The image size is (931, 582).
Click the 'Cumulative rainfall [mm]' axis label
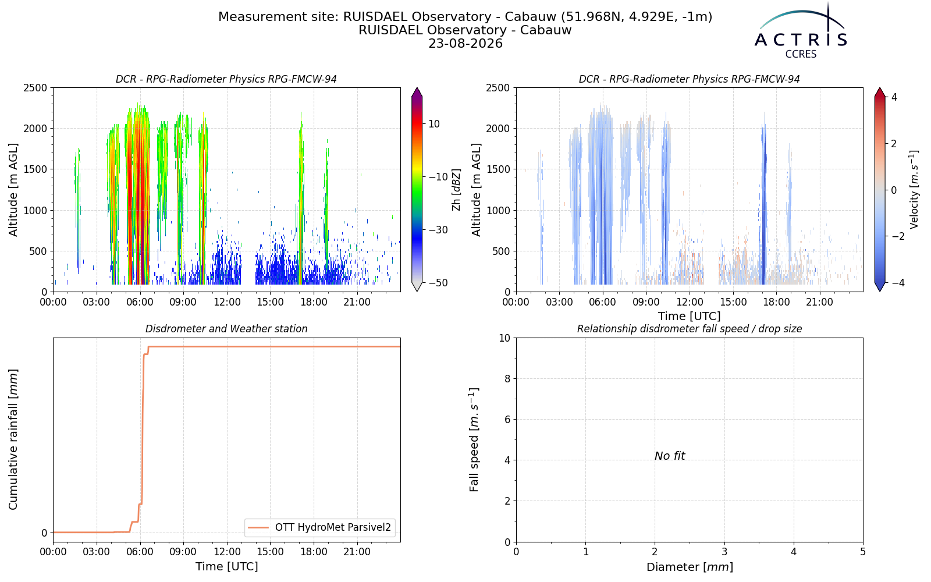coord(13,439)
